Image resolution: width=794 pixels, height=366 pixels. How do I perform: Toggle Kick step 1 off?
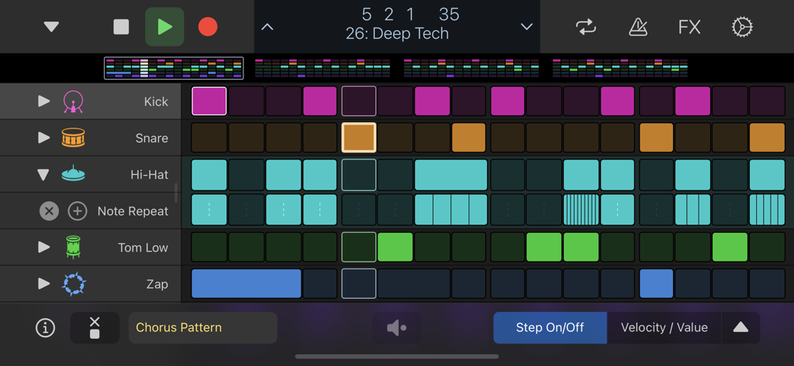(x=209, y=101)
